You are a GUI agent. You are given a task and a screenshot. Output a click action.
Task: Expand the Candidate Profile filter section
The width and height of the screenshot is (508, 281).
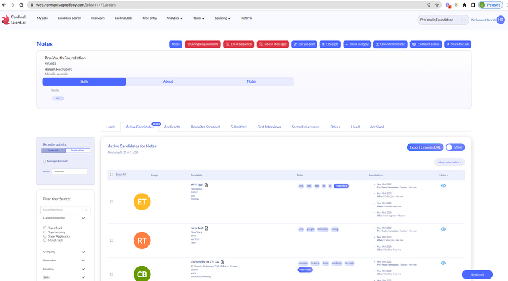click(83, 218)
